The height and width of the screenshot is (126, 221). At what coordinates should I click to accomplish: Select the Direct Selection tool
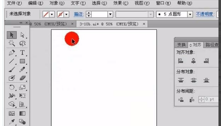[22, 35]
